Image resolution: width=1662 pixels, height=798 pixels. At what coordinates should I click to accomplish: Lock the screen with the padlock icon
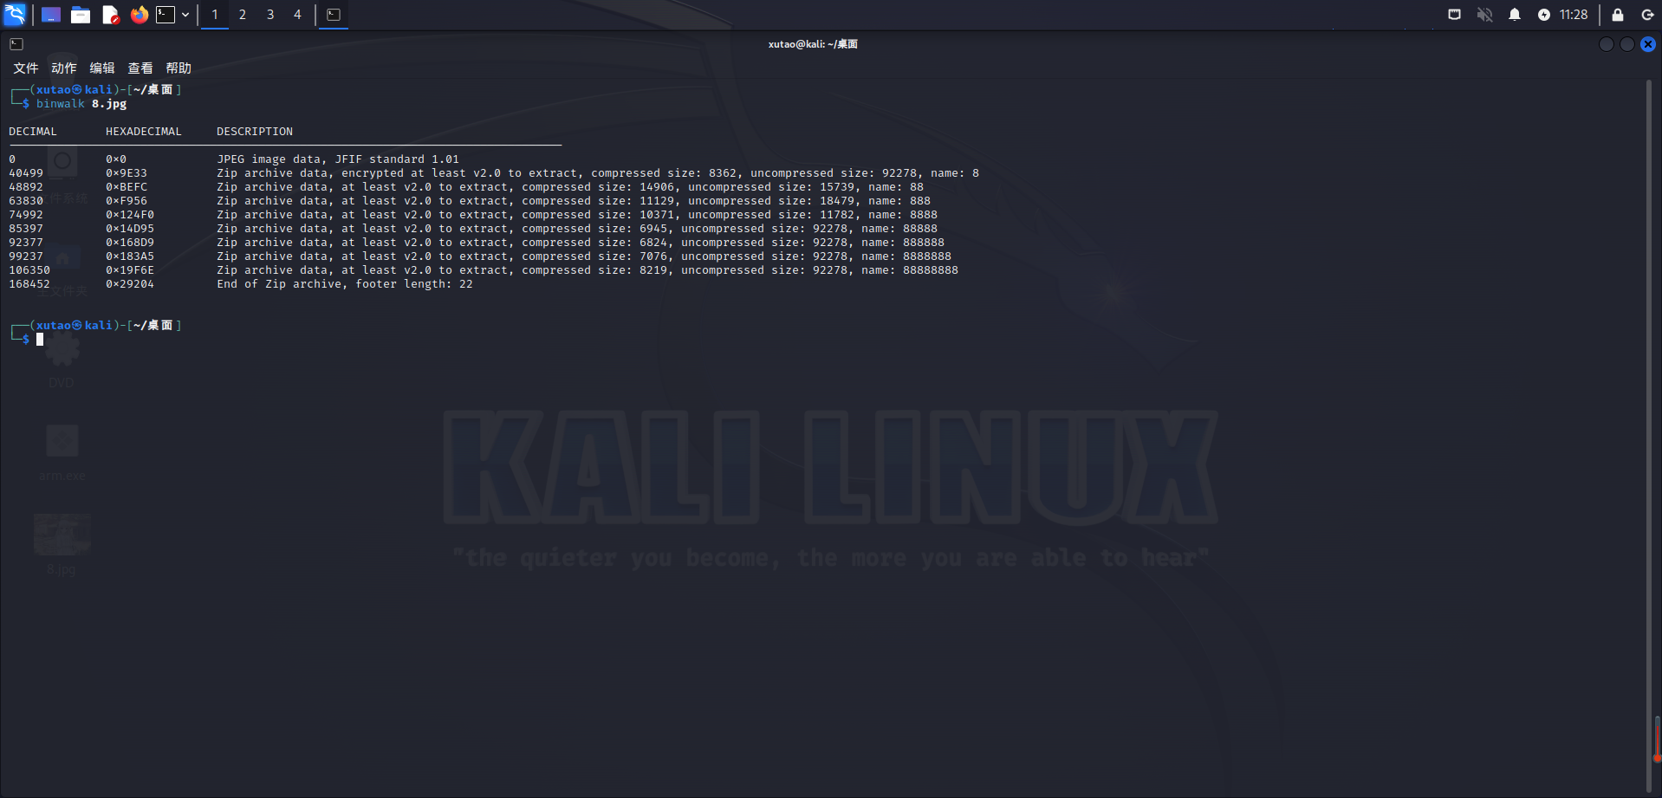[x=1618, y=15]
